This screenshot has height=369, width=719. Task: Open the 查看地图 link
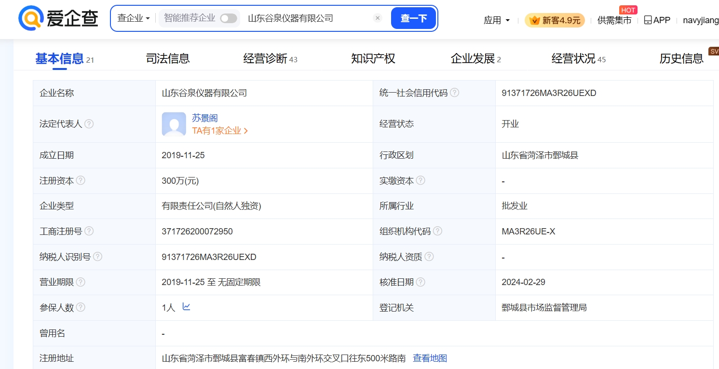(430, 358)
